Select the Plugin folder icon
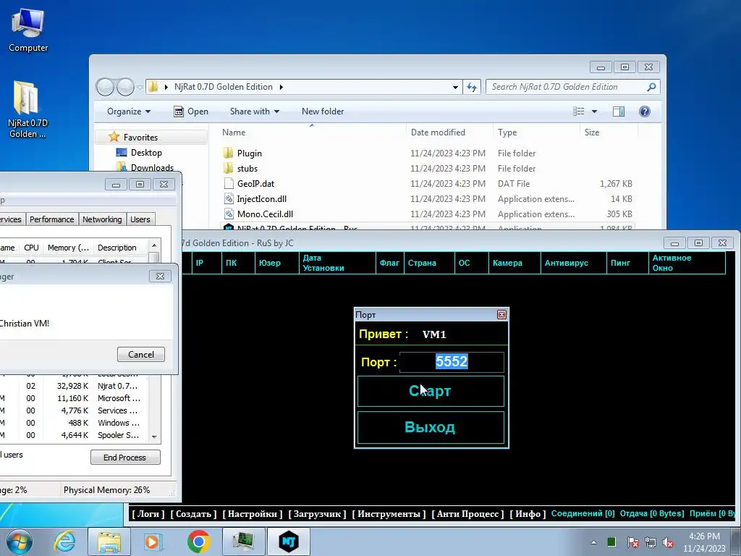This screenshot has height=556, width=741. (x=228, y=153)
